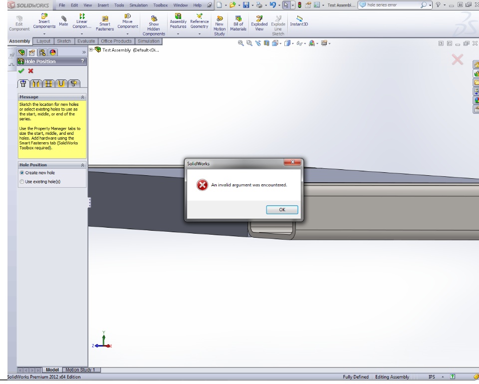
Task: Click the Save icon in title toolbar
Action: click(x=246, y=5)
